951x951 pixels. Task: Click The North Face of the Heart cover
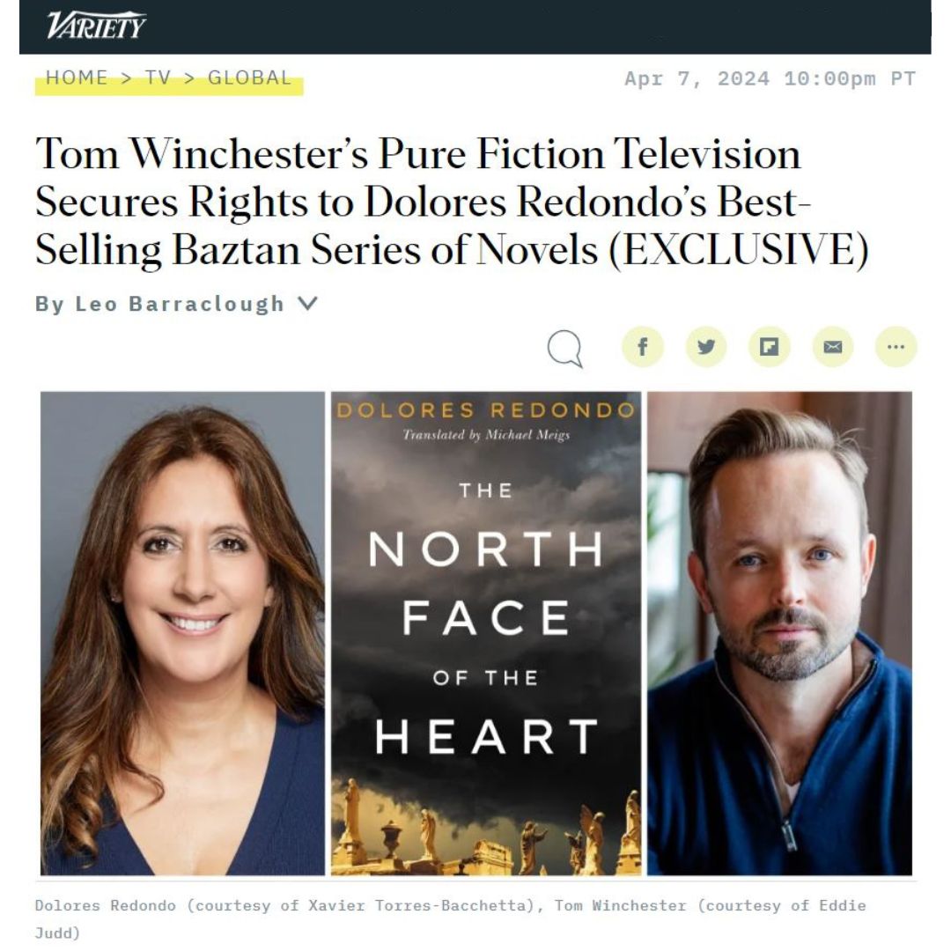(x=486, y=633)
